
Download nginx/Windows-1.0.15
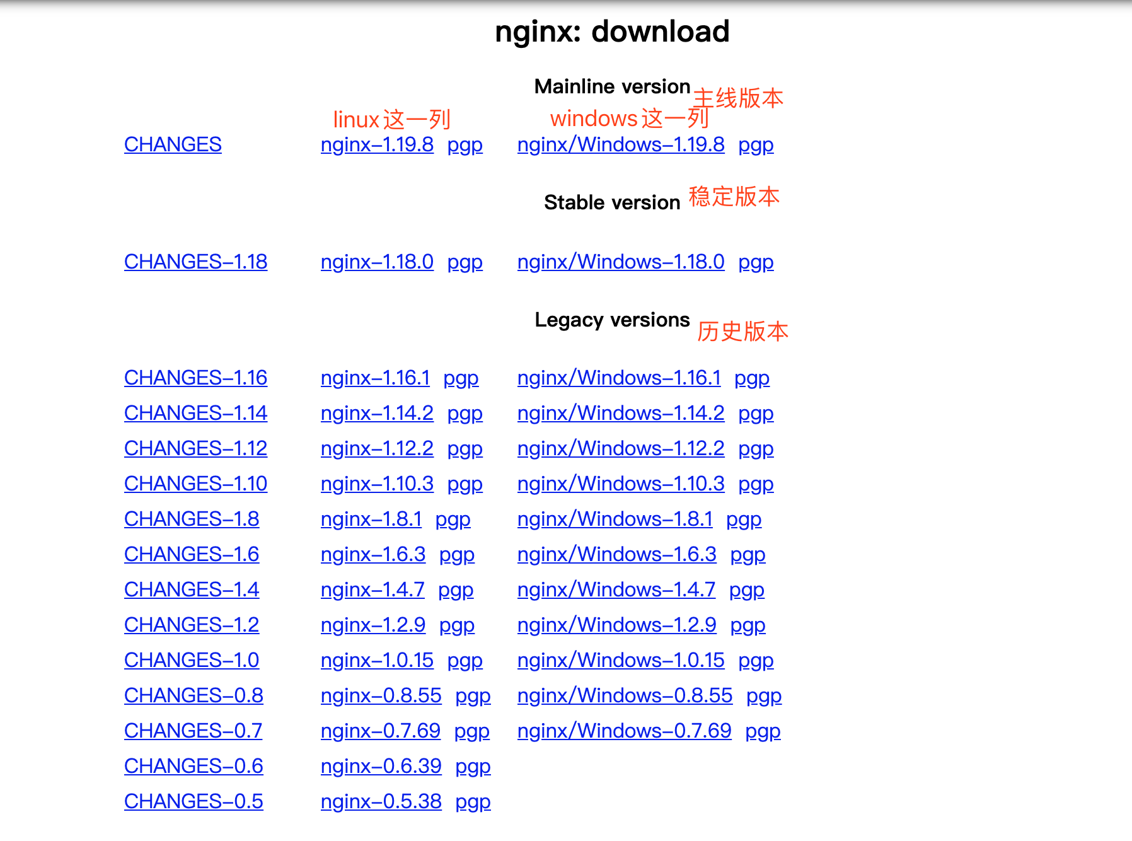coord(621,660)
